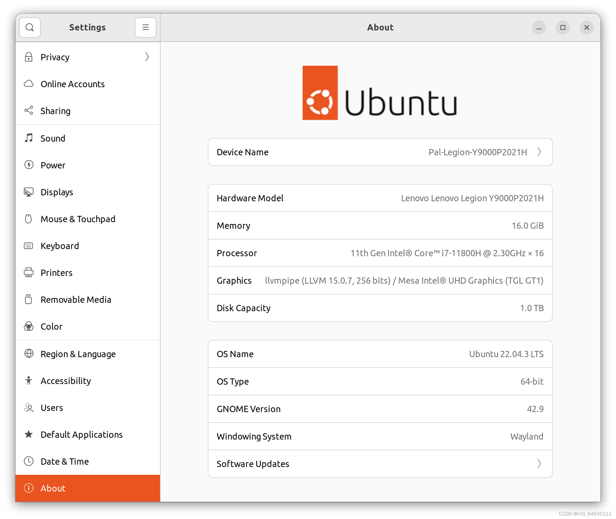Toggle Default Applications setting

coord(81,434)
